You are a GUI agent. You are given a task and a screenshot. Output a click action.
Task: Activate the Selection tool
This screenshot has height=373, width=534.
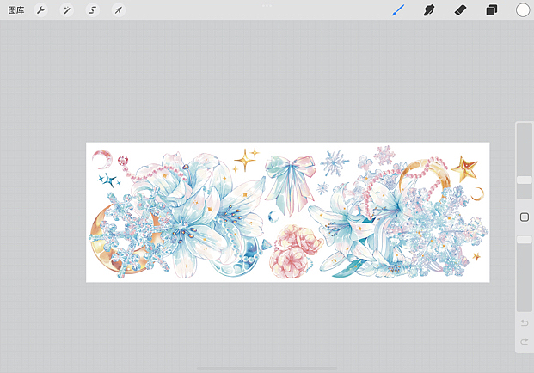92,10
